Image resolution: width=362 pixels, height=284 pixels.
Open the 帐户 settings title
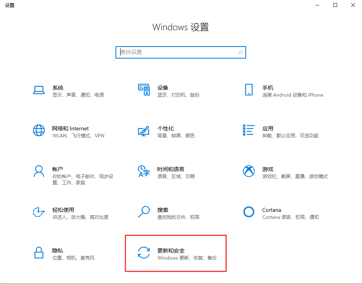[x=58, y=169]
